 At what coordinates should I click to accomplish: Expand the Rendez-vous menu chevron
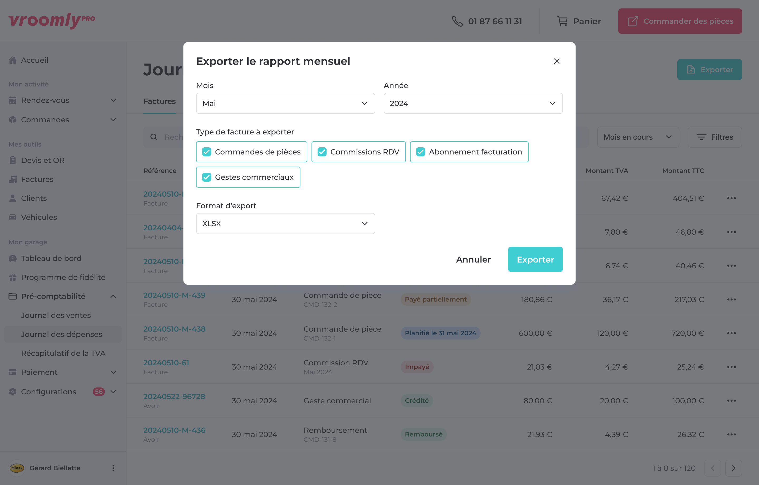(x=113, y=100)
